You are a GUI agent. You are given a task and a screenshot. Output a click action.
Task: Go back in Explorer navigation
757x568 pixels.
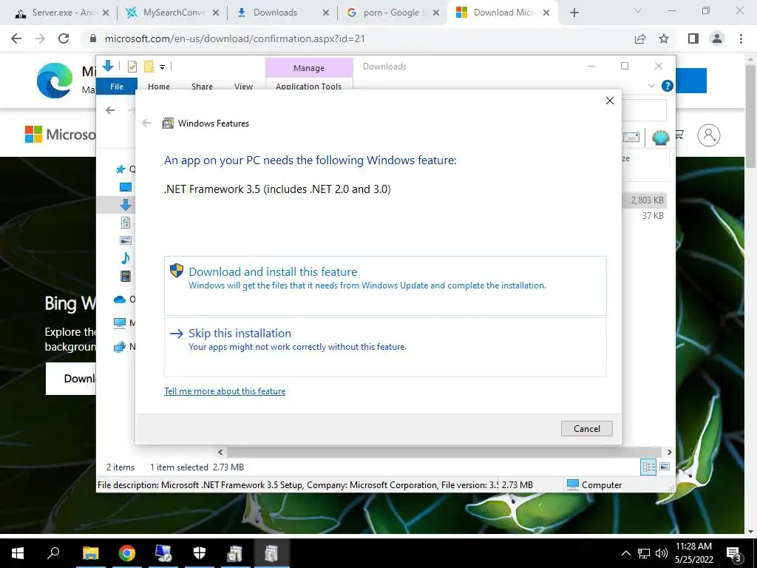[110, 110]
